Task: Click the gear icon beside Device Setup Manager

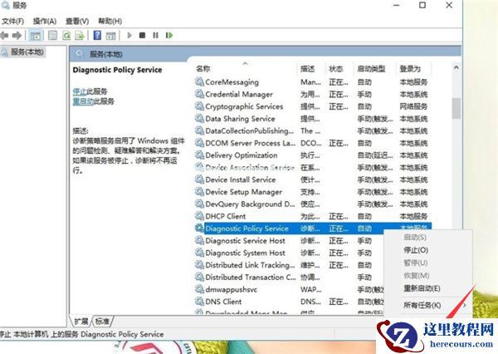Action: point(199,192)
